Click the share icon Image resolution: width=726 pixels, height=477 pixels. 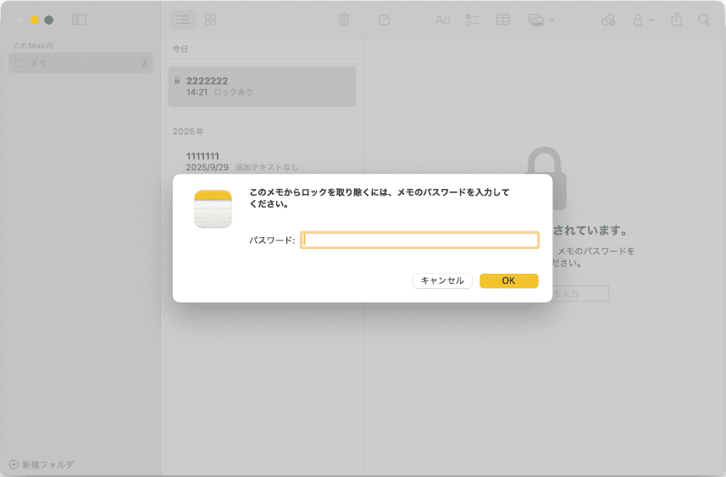pos(676,19)
